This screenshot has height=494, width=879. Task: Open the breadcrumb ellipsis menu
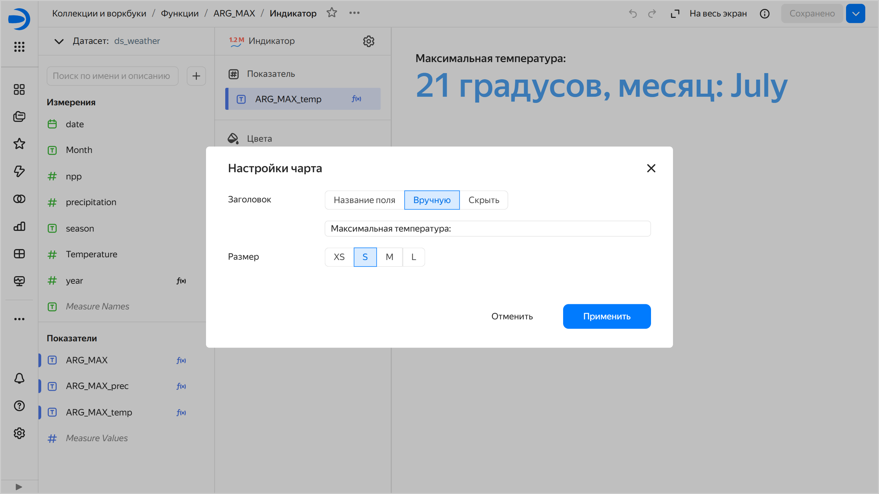pyautogui.click(x=354, y=13)
